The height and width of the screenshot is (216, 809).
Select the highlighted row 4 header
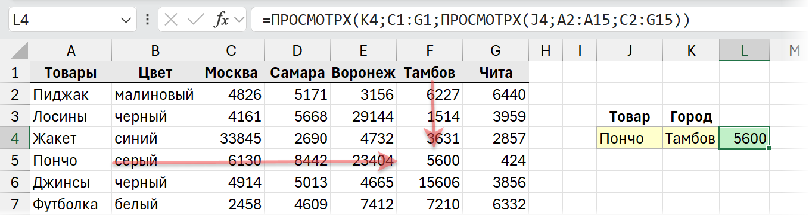[x=15, y=139]
